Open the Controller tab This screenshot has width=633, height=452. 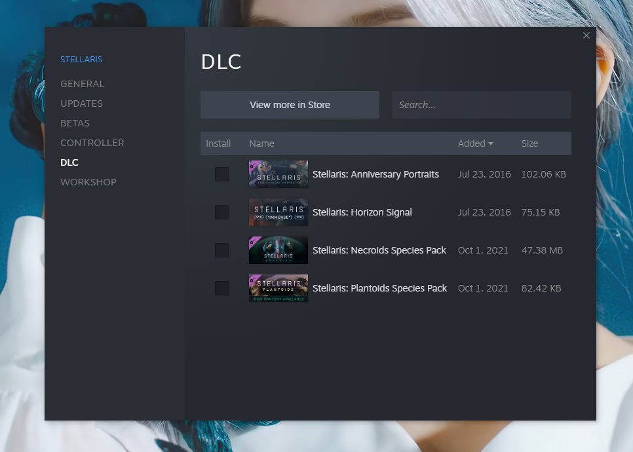[x=92, y=143]
